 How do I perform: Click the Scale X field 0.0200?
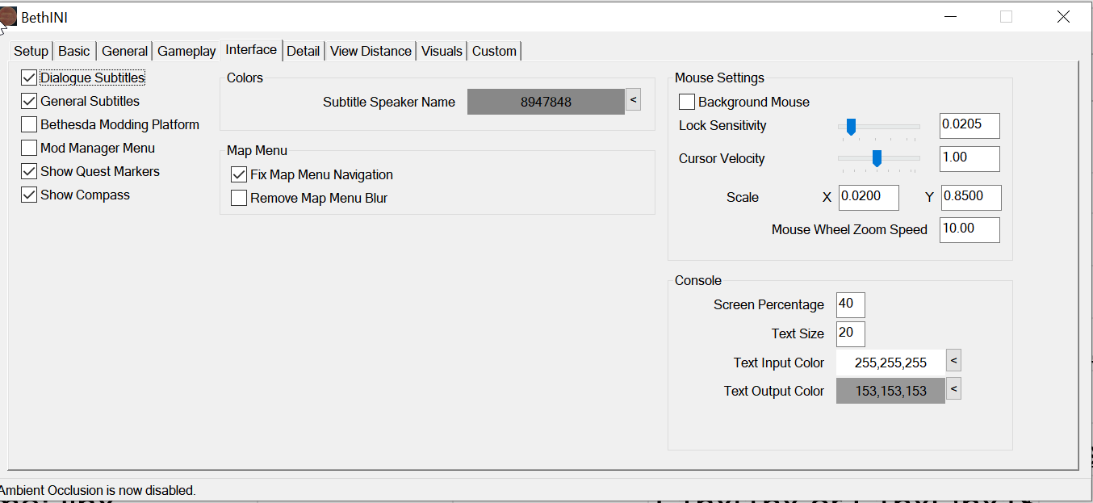(870, 198)
